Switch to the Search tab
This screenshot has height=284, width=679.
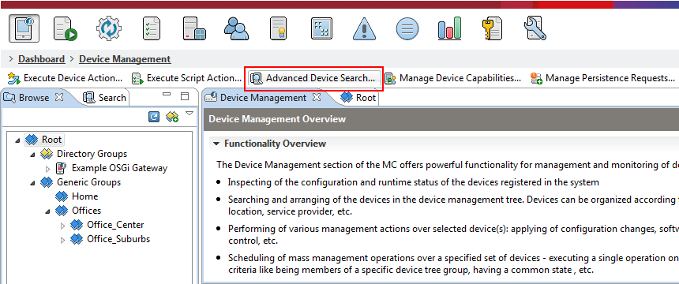(x=105, y=98)
